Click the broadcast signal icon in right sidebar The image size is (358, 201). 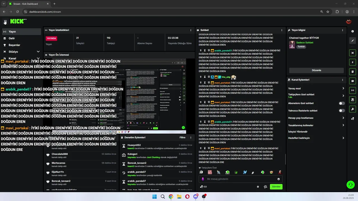[352, 90]
